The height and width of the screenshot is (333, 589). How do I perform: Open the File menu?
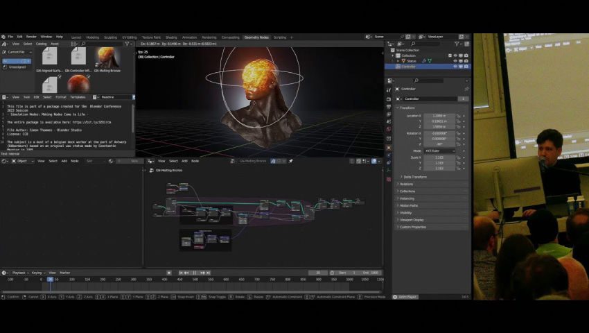(10, 37)
